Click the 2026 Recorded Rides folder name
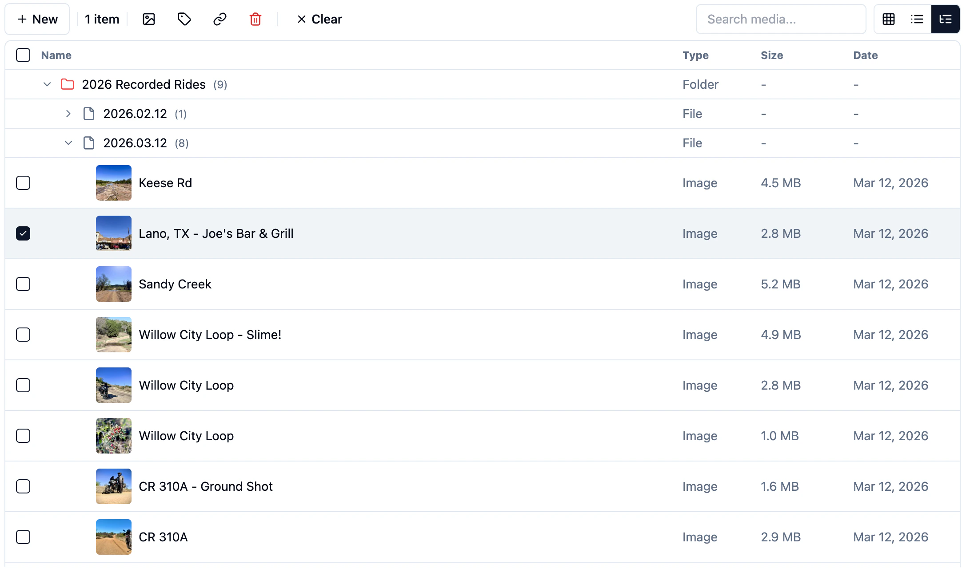966x568 pixels. (144, 84)
